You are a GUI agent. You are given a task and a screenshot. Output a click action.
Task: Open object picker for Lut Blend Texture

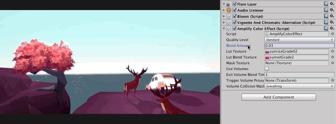pyautogui.click(x=332, y=57)
